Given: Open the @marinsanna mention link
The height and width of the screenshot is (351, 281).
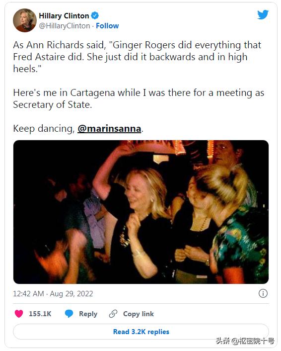Looking at the screenshot, I should [x=109, y=129].
